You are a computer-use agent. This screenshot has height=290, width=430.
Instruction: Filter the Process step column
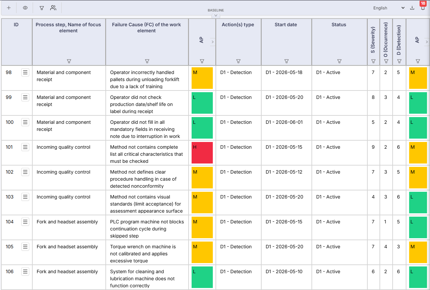(x=69, y=61)
